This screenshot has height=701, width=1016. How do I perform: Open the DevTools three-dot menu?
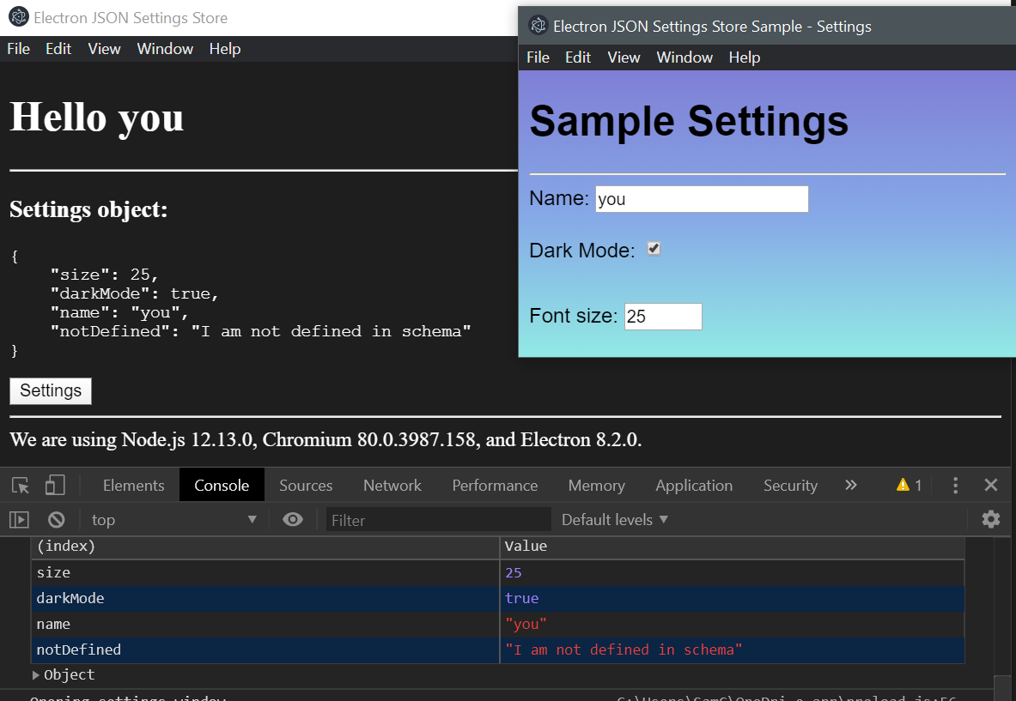(x=955, y=486)
